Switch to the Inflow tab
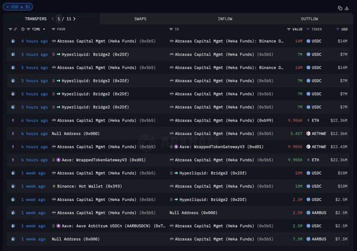Image resolution: width=357 pixels, height=251 pixels. coord(225,19)
